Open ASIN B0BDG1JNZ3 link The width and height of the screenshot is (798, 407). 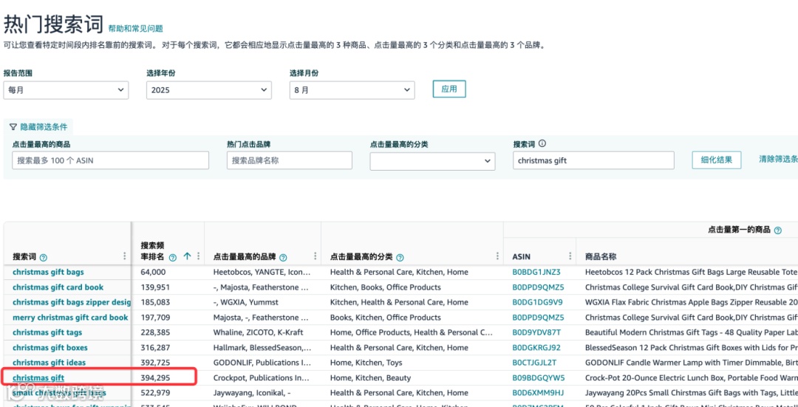click(536, 272)
